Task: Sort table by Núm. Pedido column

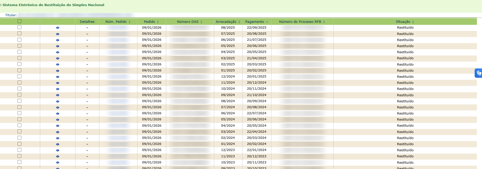Action: (x=118, y=22)
